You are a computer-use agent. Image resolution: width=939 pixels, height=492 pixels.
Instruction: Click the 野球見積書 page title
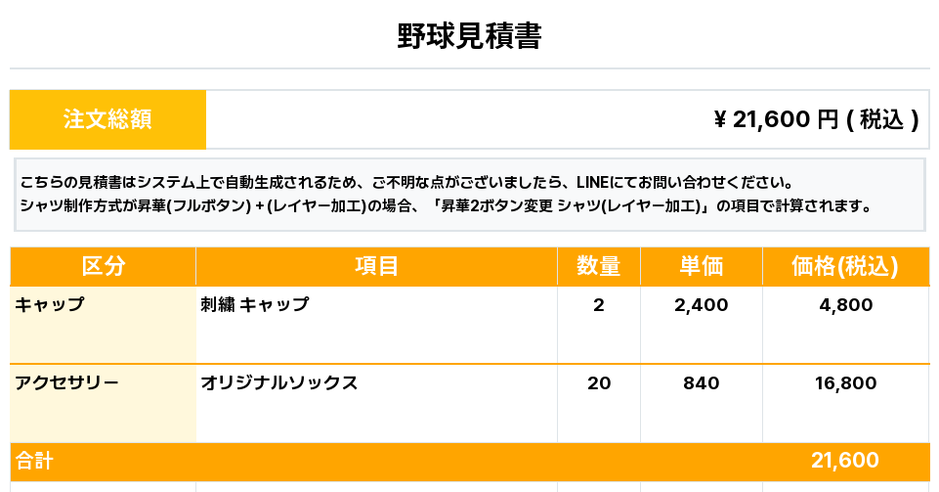point(469,36)
